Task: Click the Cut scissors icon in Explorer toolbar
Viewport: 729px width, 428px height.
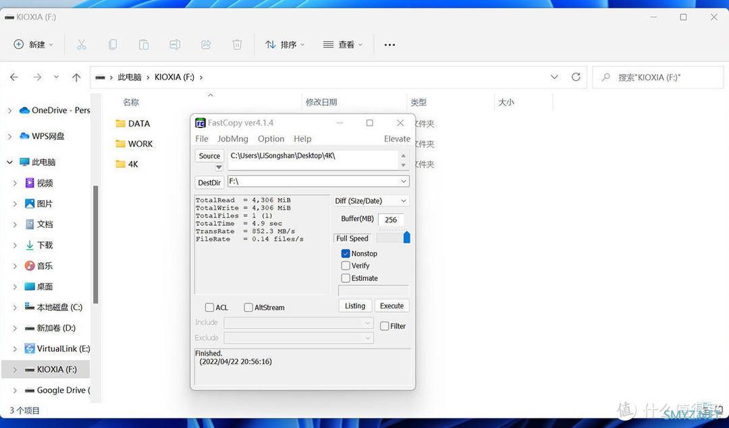Action: click(x=82, y=44)
